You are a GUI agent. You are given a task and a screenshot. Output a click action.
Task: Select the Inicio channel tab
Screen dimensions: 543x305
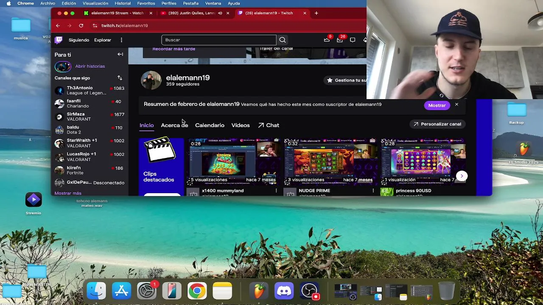click(x=146, y=125)
